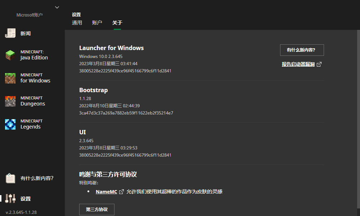Viewport: 360px width, 216px height.
Task: Click external link icon beside 报告启动器漏洞
Action: tap(319, 64)
